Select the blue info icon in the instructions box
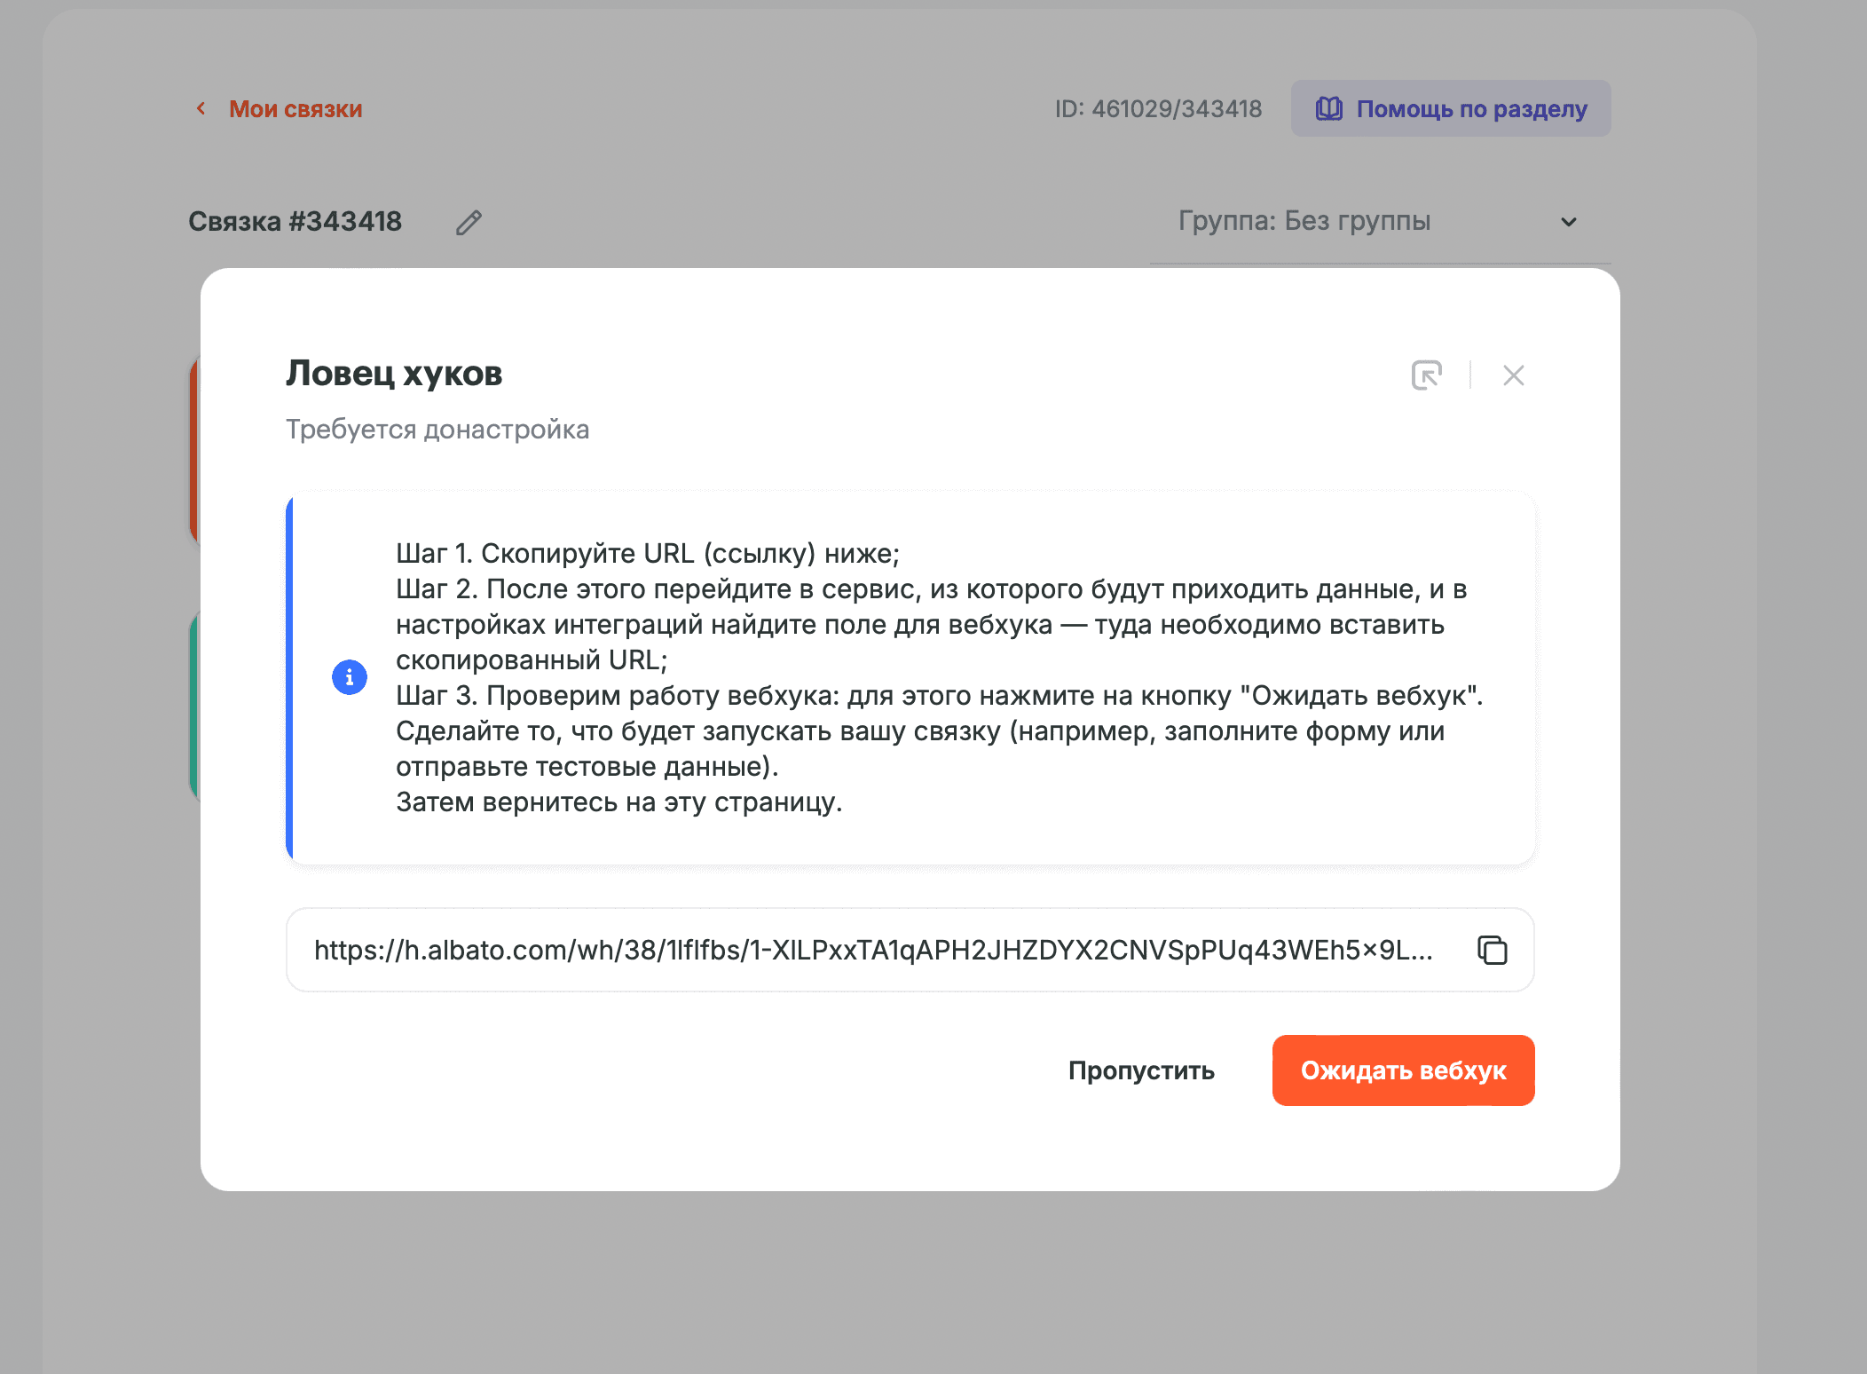The image size is (1867, 1374). click(350, 676)
